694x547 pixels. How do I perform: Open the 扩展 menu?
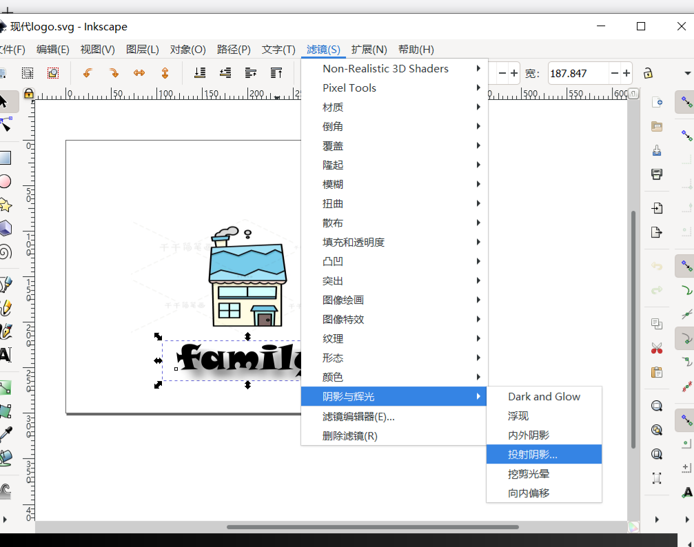(x=369, y=49)
